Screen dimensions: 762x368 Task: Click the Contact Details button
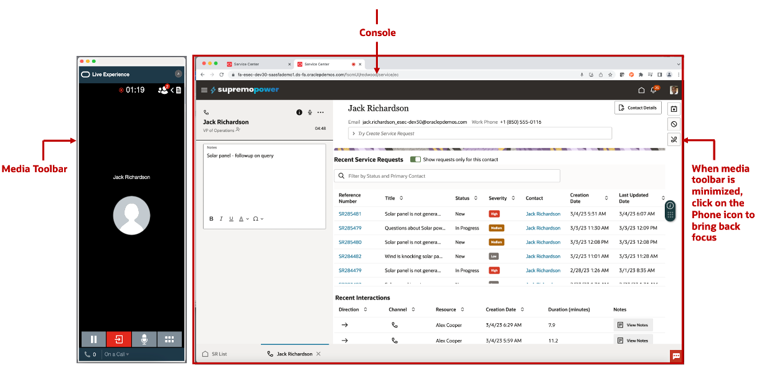(637, 108)
